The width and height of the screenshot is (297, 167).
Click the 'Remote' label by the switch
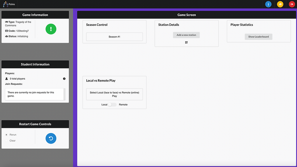point(123,105)
